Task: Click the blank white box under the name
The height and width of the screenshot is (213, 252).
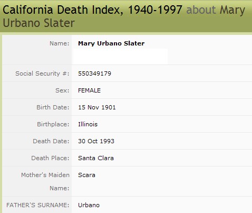Action: pos(120,57)
